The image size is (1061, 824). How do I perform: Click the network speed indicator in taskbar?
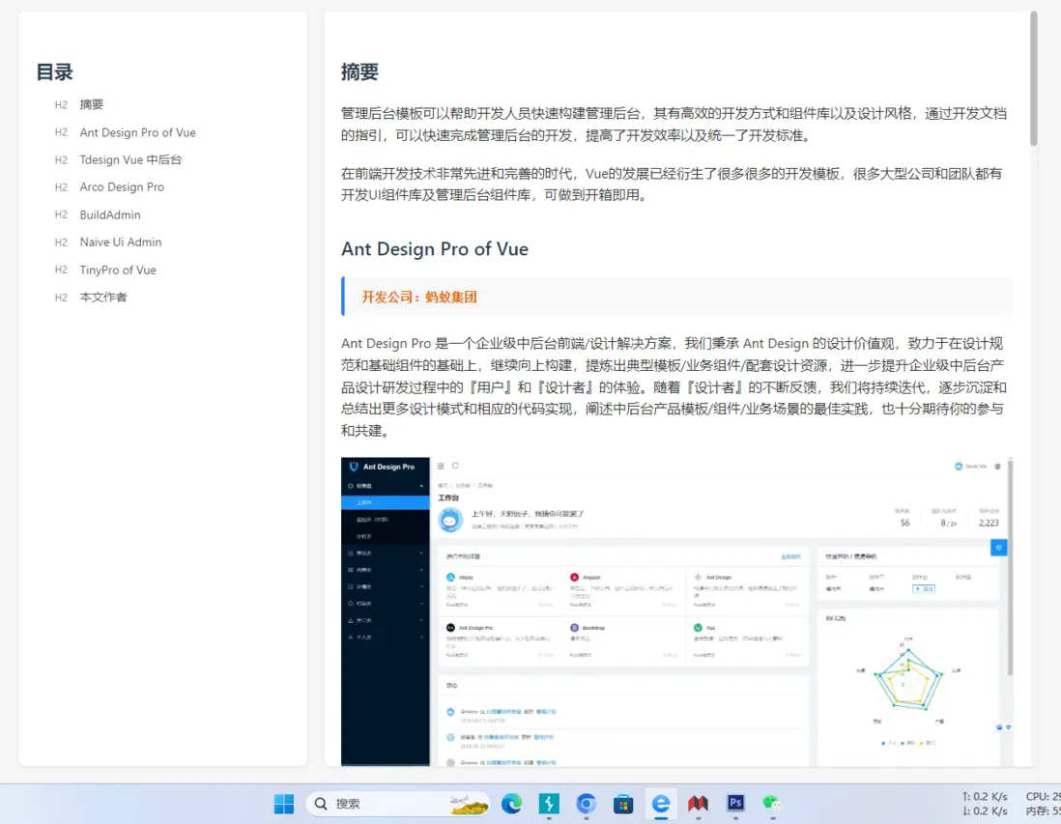pyautogui.click(x=985, y=804)
